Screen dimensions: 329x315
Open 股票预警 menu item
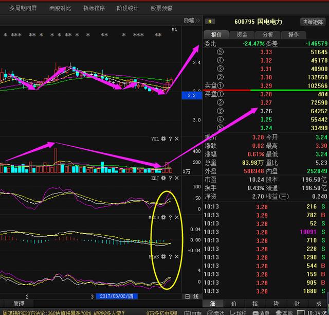pos(161,8)
